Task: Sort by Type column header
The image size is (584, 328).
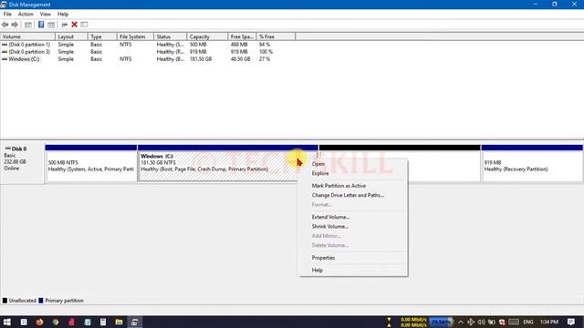Action: coord(102,36)
